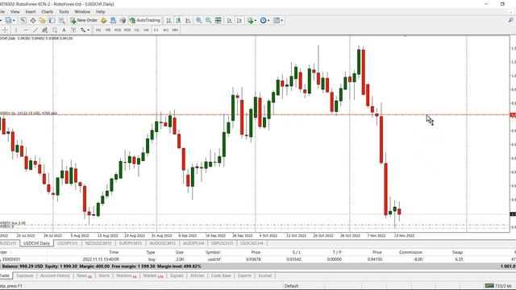
Task: Click the search magnifier at top right
Action: [510, 20]
